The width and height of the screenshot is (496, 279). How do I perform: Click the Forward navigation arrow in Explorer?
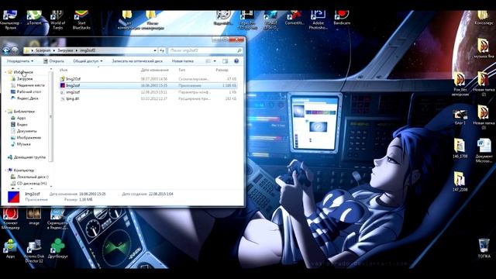[x=15, y=50]
